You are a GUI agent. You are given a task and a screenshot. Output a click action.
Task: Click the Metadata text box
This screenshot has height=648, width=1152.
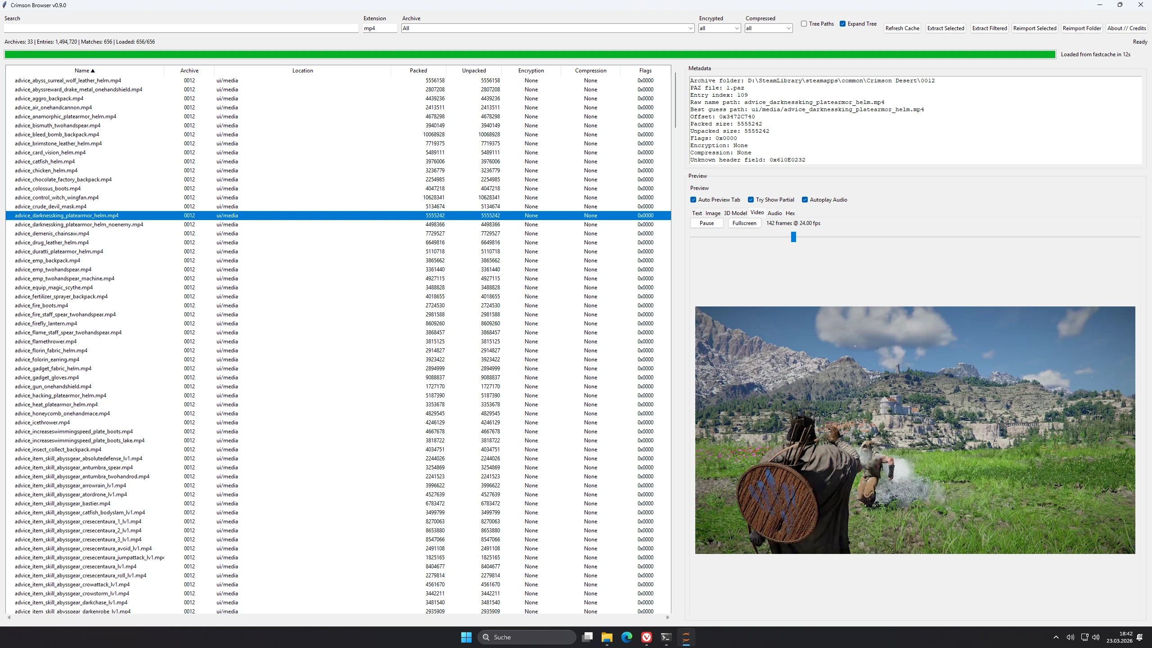[x=915, y=120]
